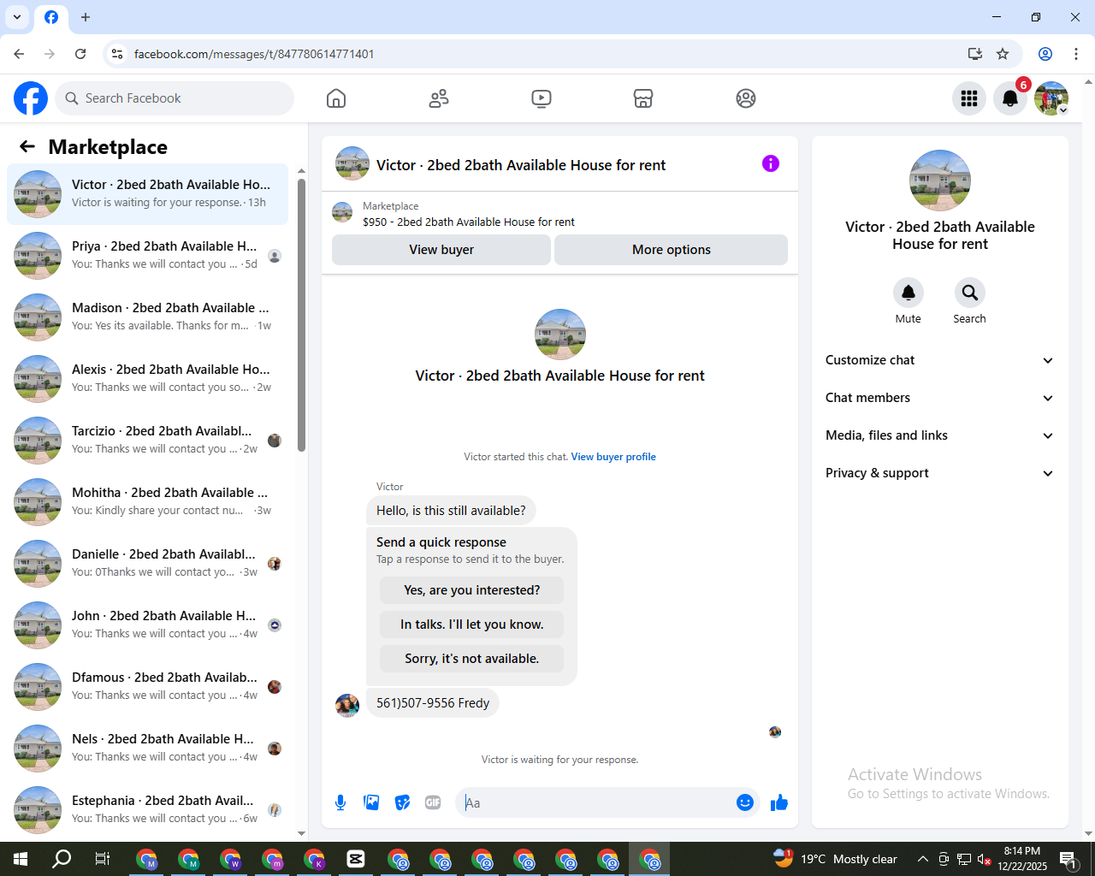Image resolution: width=1095 pixels, height=876 pixels.
Task: Click the browser address bar URL
Action: pos(254,54)
